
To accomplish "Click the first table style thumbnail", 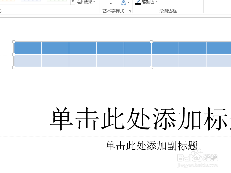I will click(7, 1).
